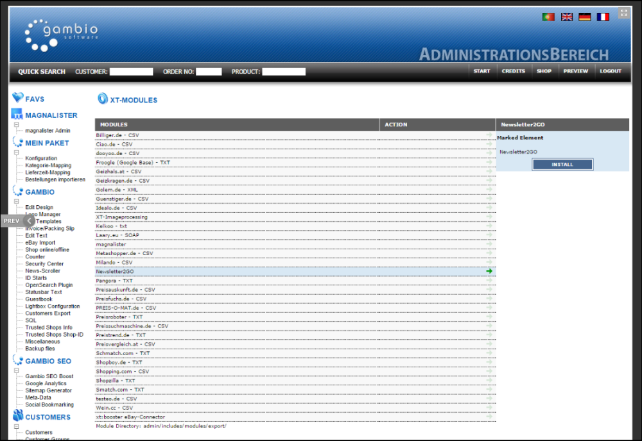642x441 pixels.
Task: Open Lightbox Configuration link
Action: [x=53, y=306]
